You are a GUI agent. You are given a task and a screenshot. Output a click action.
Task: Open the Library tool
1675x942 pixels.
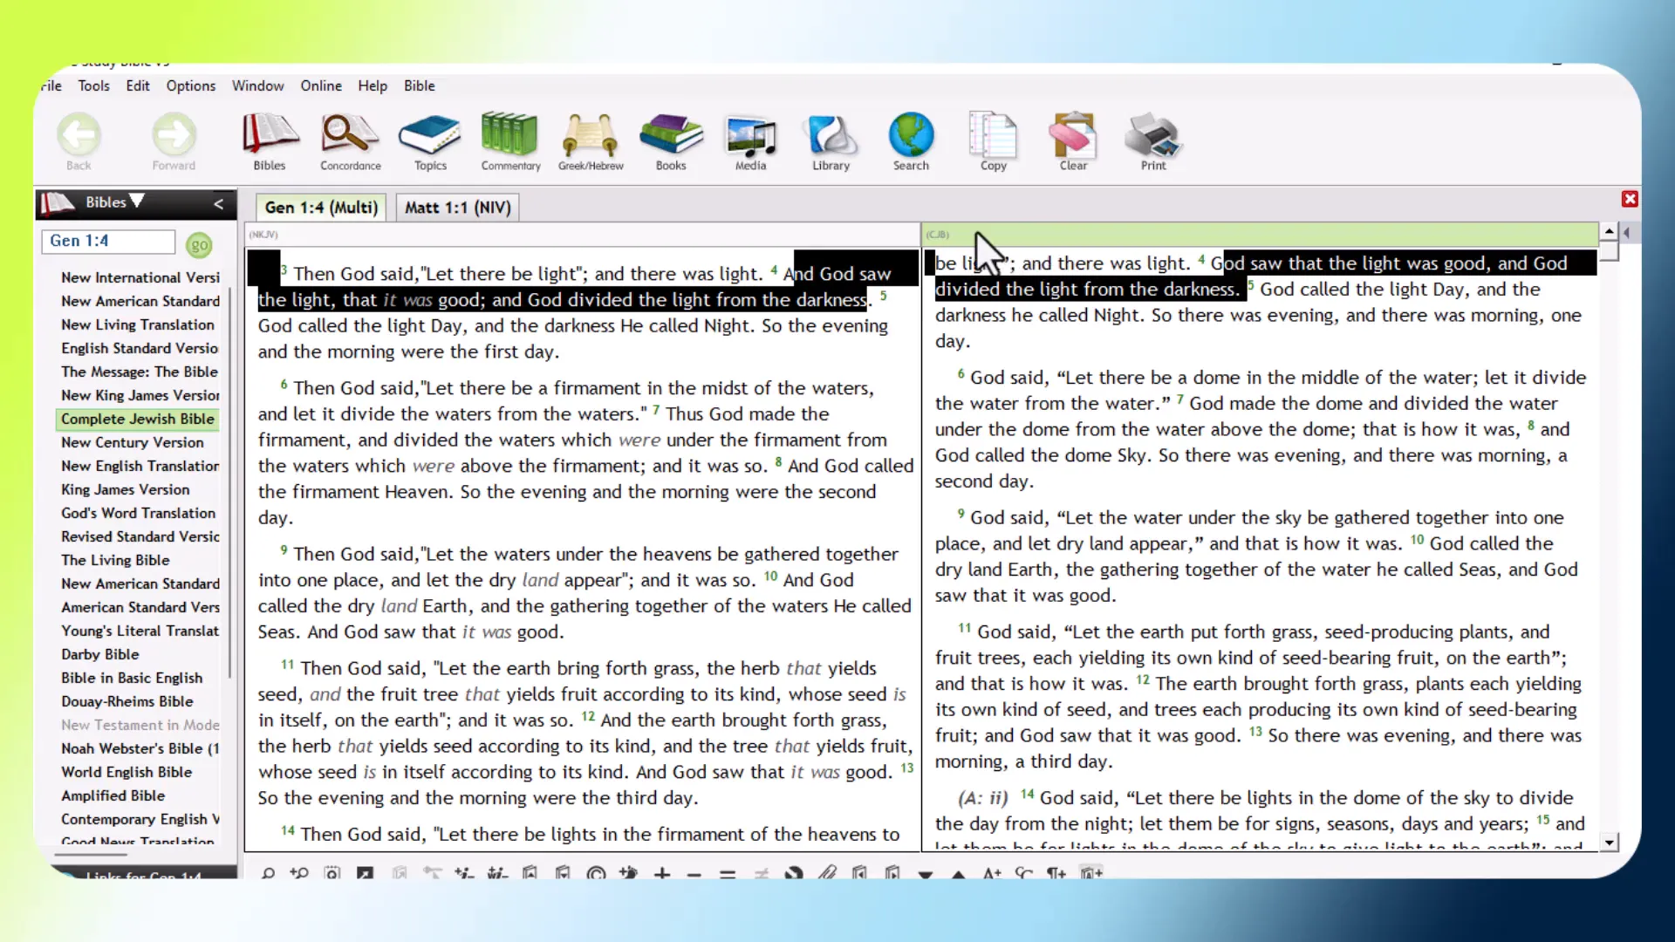(x=831, y=142)
